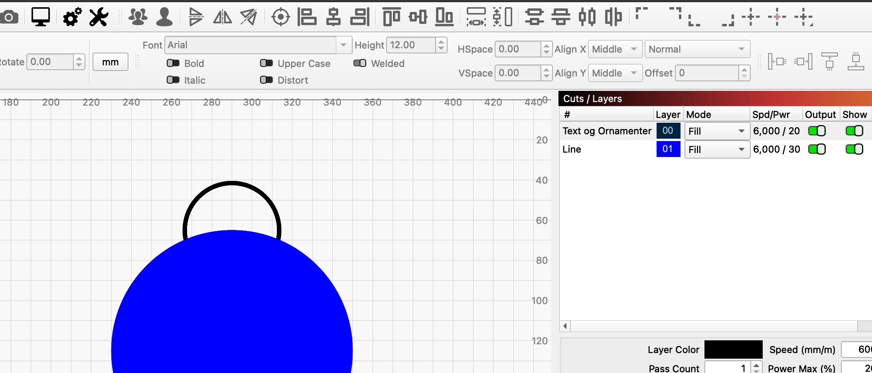The image size is (872, 373).
Task: Click the mirror horizontally icon
Action: point(222,17)
